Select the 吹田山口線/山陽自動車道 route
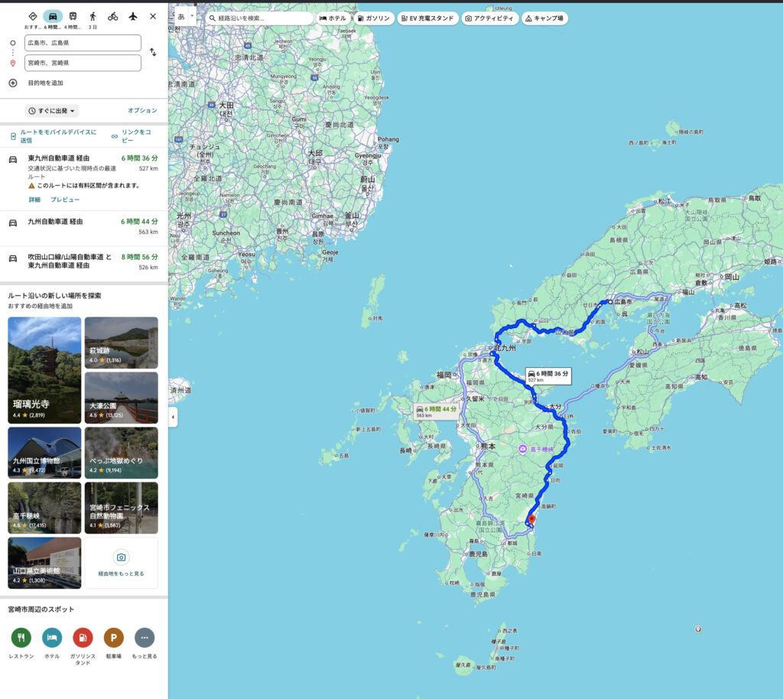This screenshot has height=699, width=783. click(84, 263)
